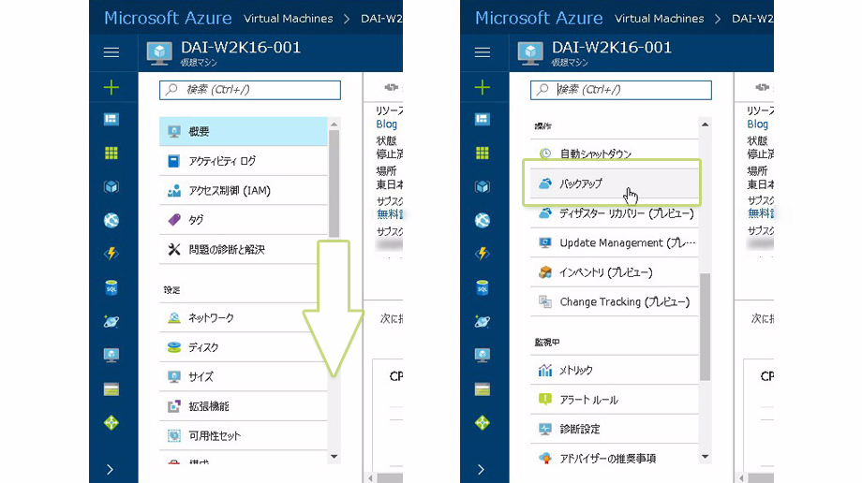Open hamburger menu in left screenshot
The height and width of the screenshot is (483, 862).
(x=111, y=52)
